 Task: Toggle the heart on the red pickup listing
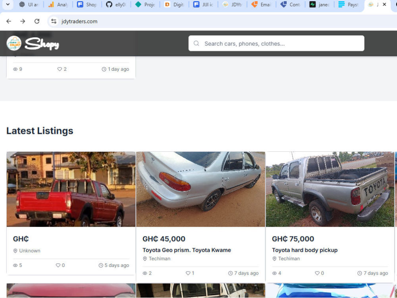[x=58, y=265]
